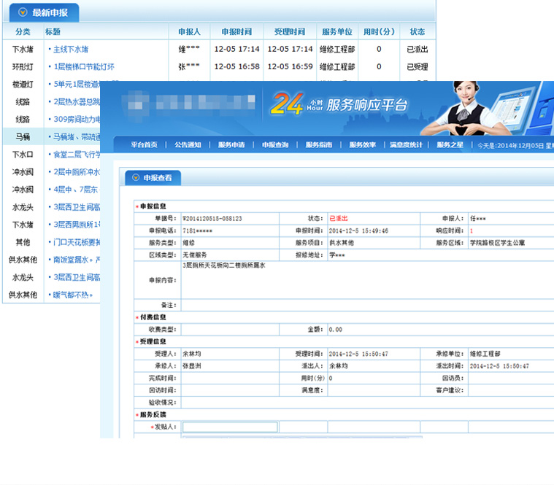This screenshot has width=554, height=485.
Task: Switch to the 最新申报 tab header
Action: point(47,13)
